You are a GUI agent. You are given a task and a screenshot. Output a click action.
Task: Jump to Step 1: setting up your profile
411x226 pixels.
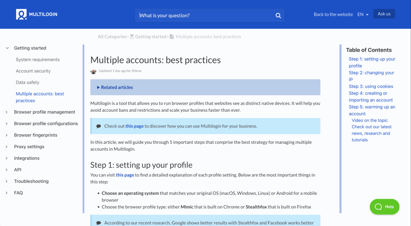372,63
